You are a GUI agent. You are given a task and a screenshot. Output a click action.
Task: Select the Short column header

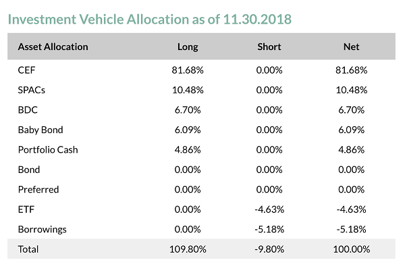[269, 47]
